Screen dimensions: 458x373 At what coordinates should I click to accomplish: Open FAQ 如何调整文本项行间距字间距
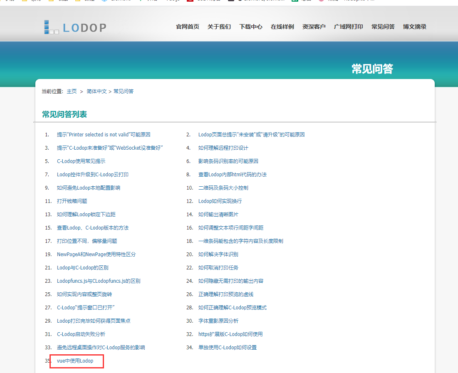231,227
